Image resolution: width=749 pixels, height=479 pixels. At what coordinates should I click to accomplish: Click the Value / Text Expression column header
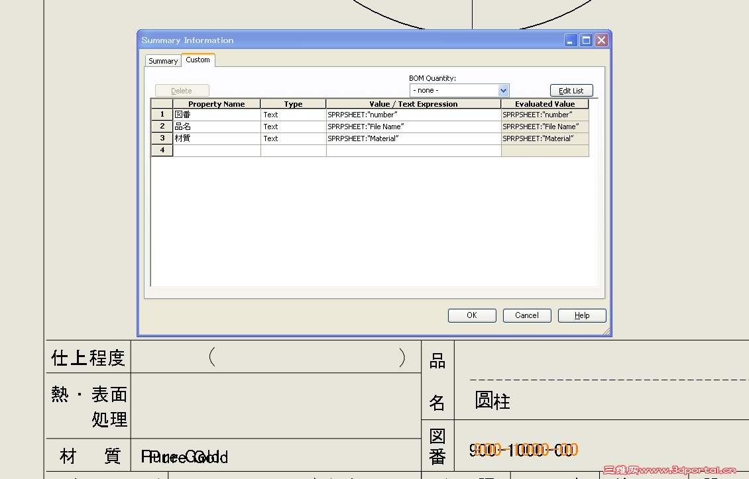coord(414,103)
